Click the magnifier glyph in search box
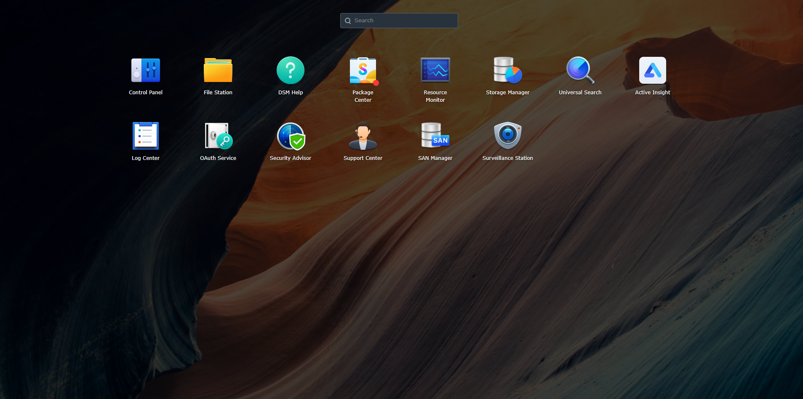 click(x=348, y=21)
